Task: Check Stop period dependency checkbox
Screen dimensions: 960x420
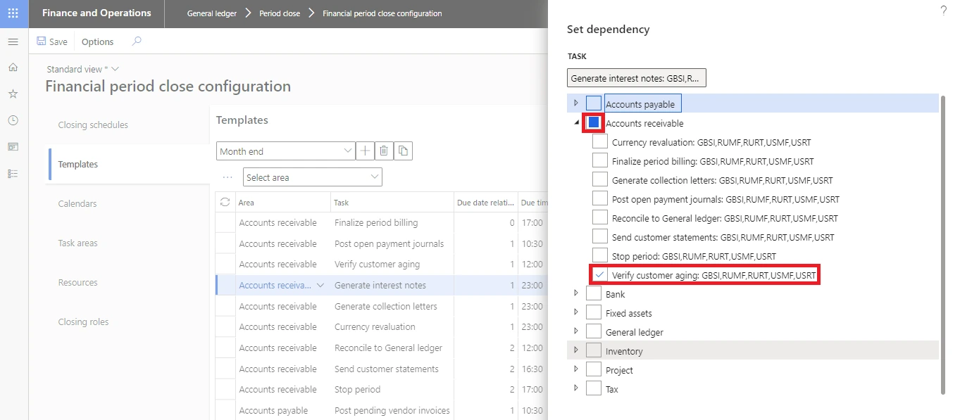Action: tap(600, 255)
